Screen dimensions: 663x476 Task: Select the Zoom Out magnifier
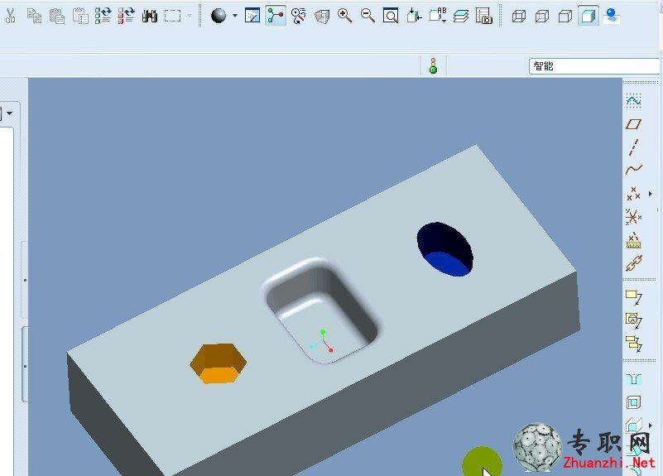(368, 16)
